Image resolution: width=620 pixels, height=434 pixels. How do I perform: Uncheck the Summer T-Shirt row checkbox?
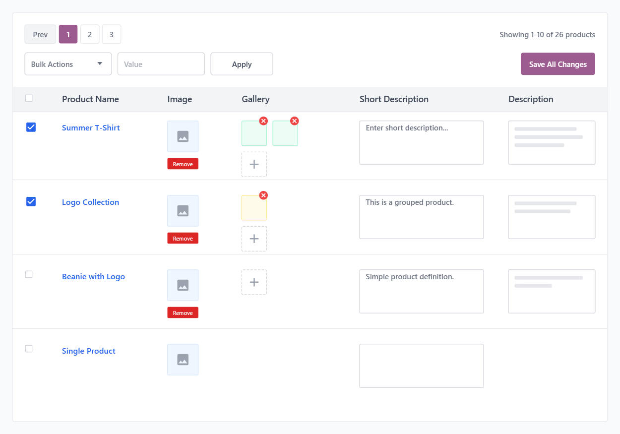[31, 127]
